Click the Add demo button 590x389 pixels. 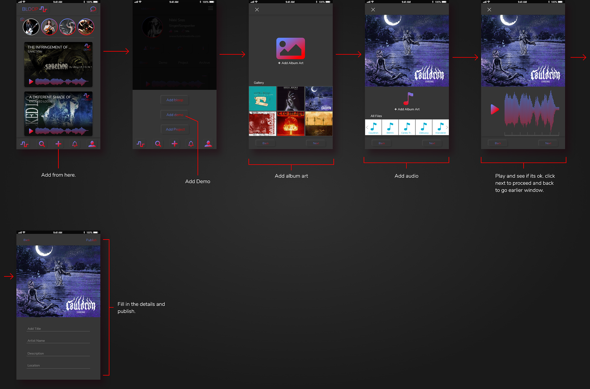pos(175,115)
